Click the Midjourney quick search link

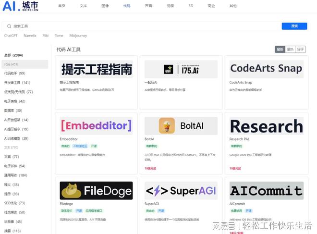point(78,36)
